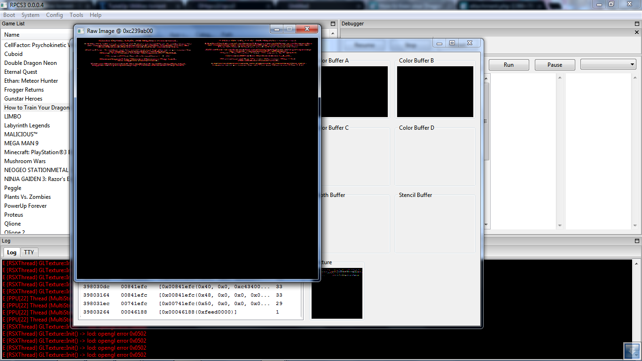Sort game list by Name column header

coord(12,35)
